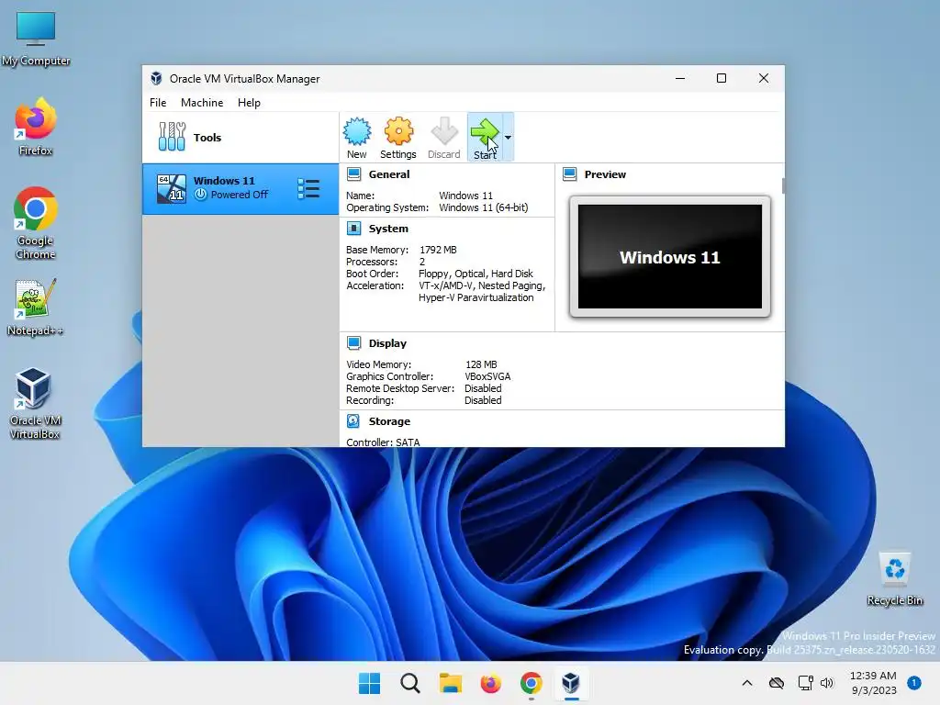Screen dimensions: 940x705
Task: Click the Storage section heading
Action: coord(389,421)
